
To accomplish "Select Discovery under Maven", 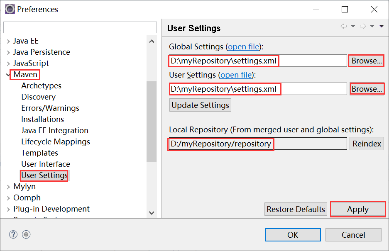I will (39, 97).
